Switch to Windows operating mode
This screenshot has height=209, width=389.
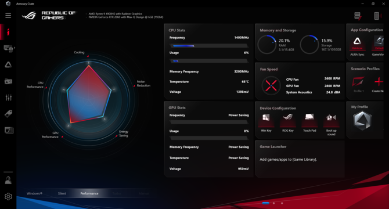(x=34, y=193)
